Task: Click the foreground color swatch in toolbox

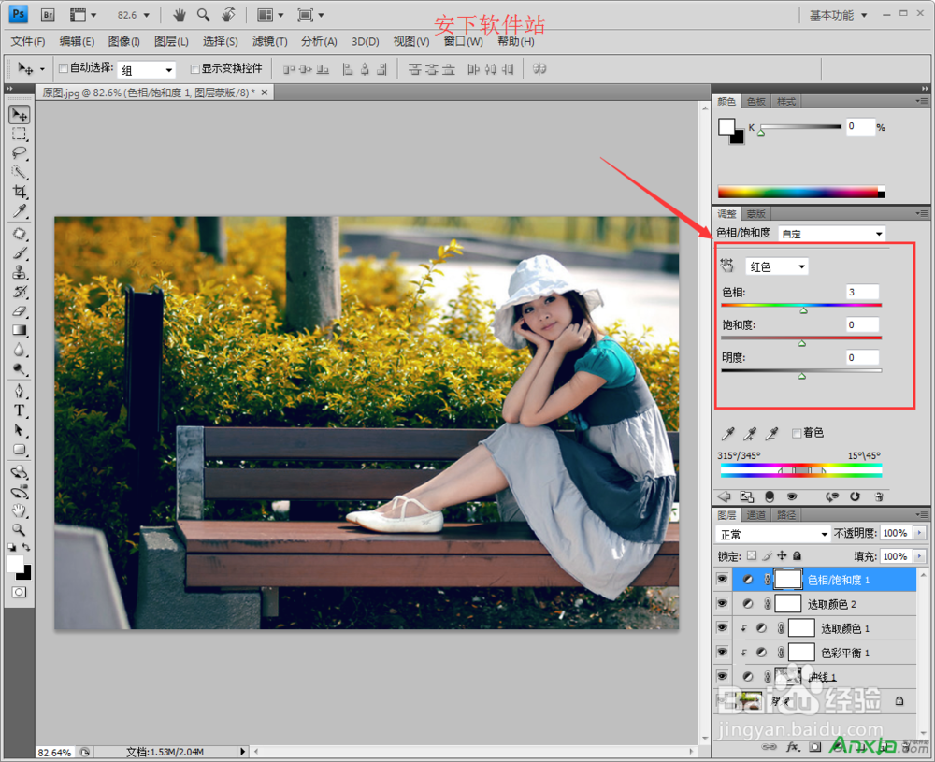Action: [x=15, y=564]
